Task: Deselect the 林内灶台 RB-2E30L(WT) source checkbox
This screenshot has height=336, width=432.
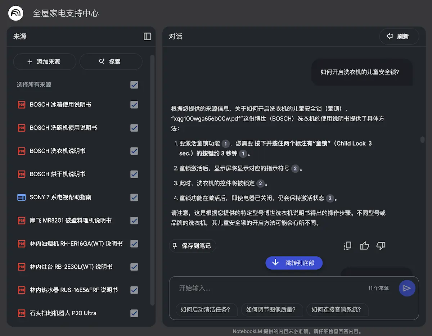Action: tap(134, 267)
